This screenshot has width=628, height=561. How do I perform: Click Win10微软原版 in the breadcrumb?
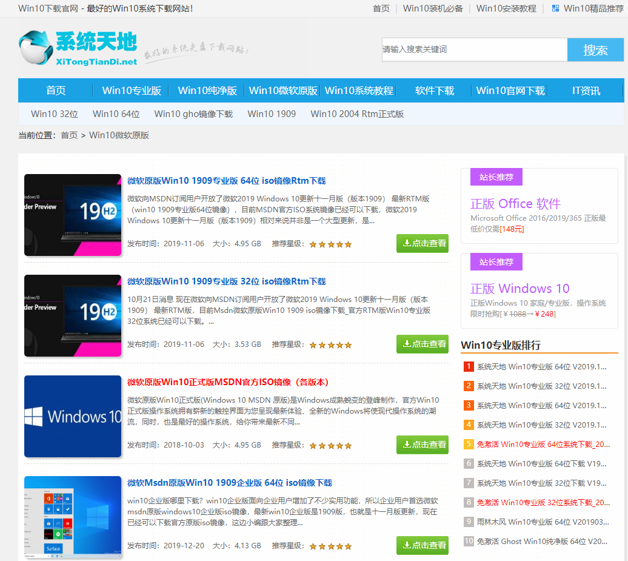(119, 135)
